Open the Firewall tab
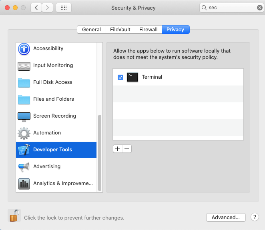The image size is (265, 230). pos(149,29)
